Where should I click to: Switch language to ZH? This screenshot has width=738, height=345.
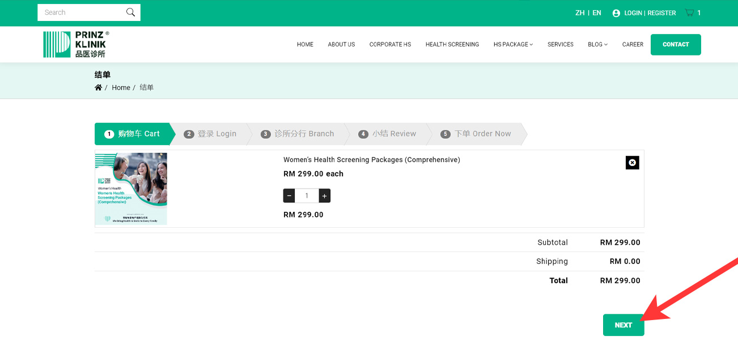coord(580,12)
